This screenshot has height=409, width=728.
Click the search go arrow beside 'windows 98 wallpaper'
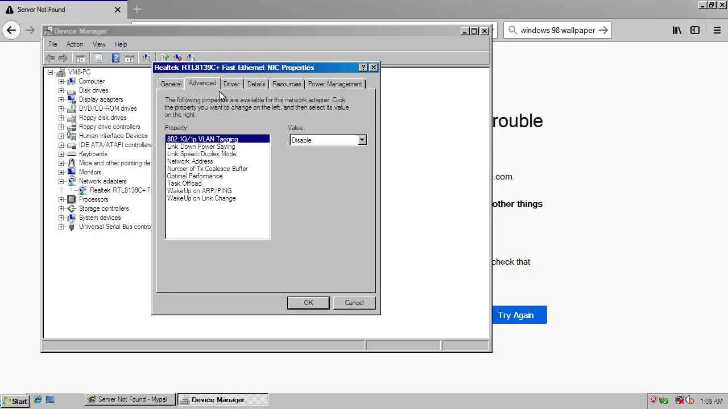(x=603, y=30)
